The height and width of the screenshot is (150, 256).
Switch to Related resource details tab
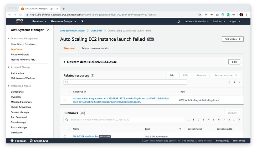coord(95,48)
